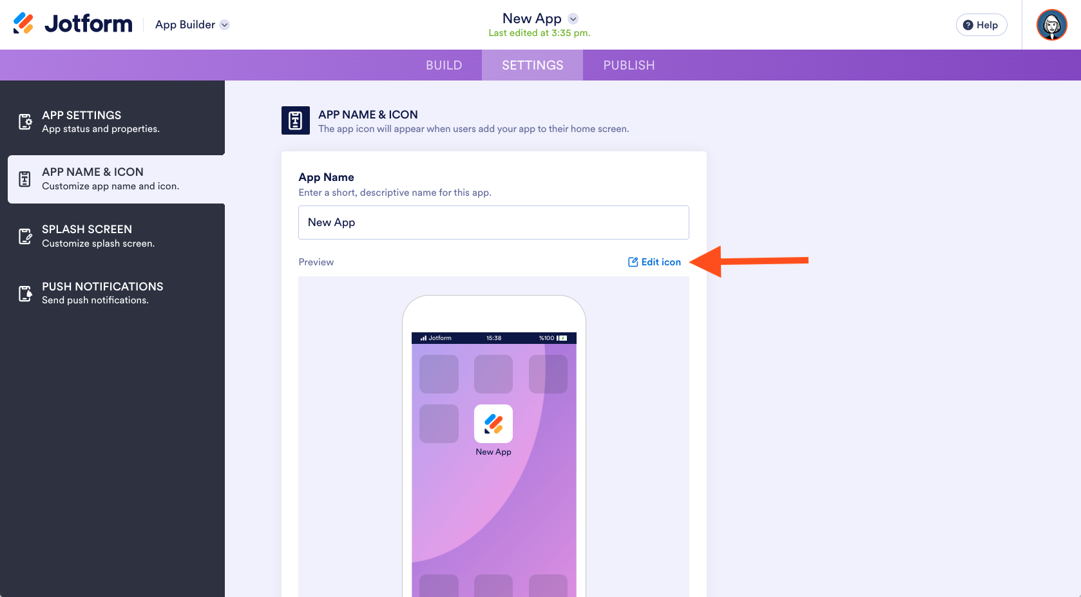Click the Splash Screen sidebar icon

click(25, 236)
